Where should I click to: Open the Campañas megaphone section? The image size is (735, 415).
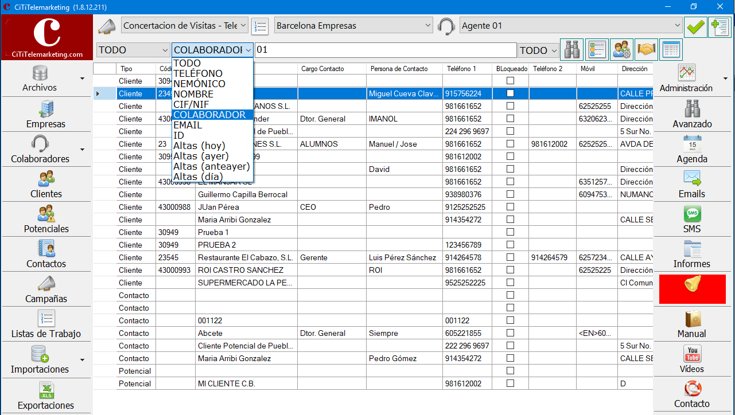pos(46,289)
